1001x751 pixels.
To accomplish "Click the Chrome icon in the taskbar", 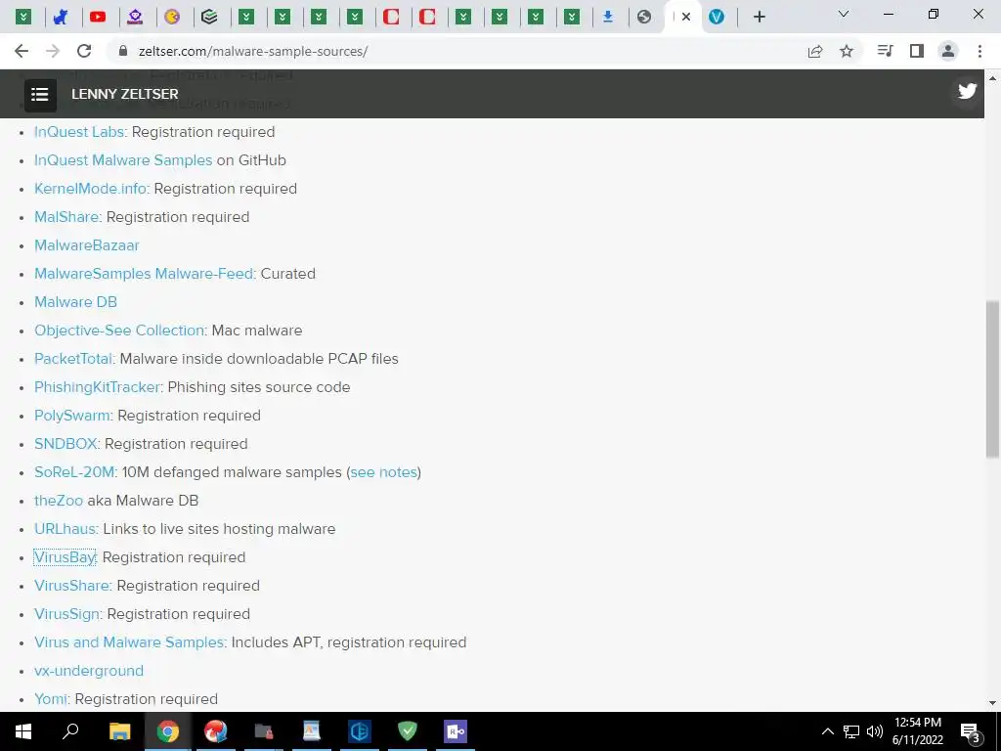I will pyautogui.click(x=167, y=731).
